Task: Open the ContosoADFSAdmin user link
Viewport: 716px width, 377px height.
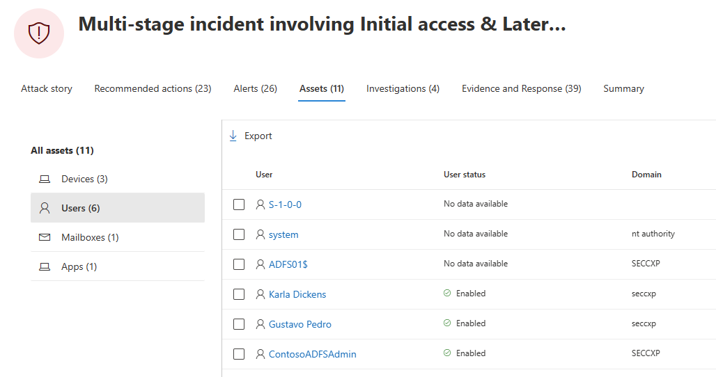Action: pyautogui.click(x=312, y=354)
